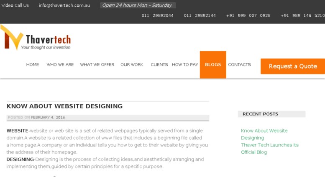The height and width of the screenshot is (177, 325).
Task: Click the Video Call Us link
Action: pos(15,5)
